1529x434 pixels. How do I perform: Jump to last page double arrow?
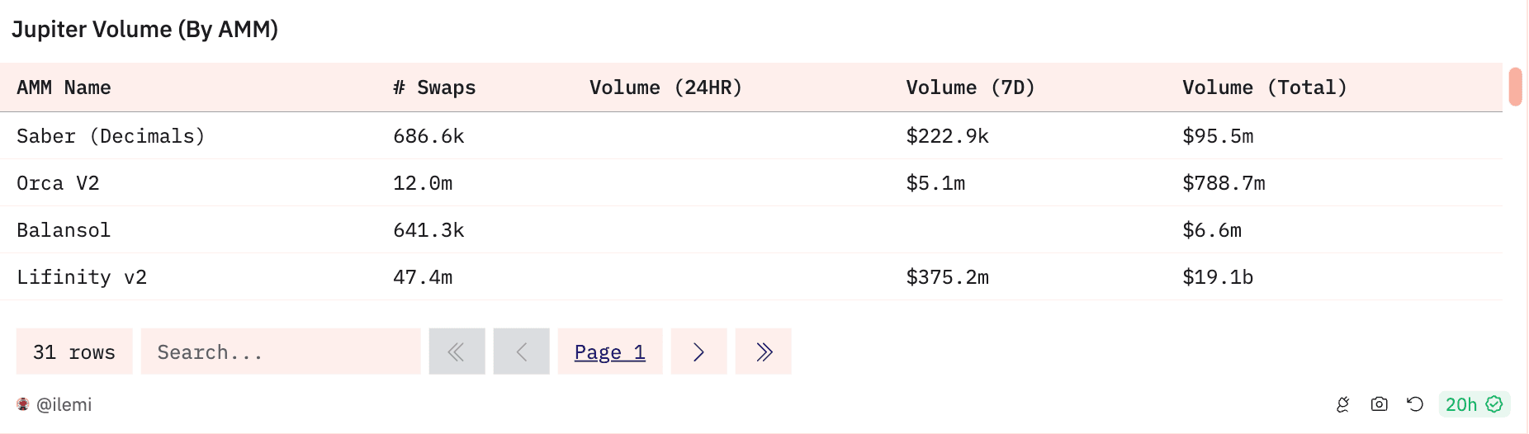click(x=764, y=351)
